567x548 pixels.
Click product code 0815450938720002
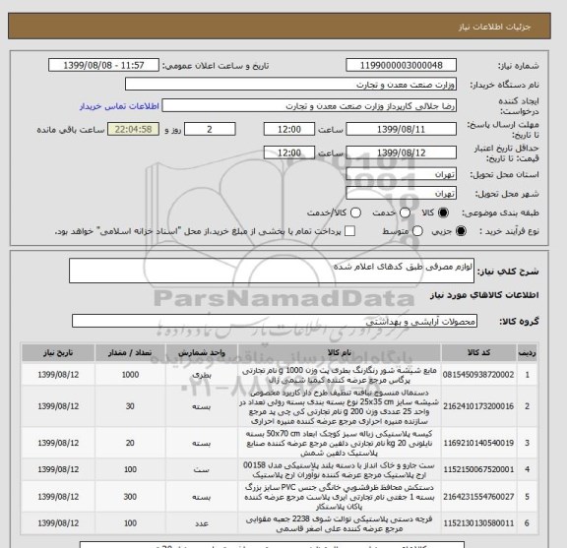click(478, 375)
